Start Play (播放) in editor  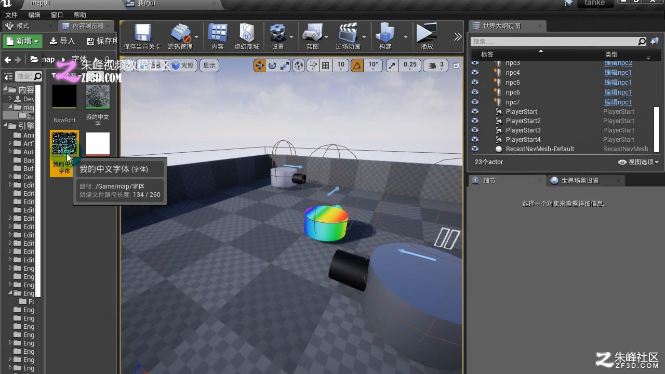[x=427, y=37]
